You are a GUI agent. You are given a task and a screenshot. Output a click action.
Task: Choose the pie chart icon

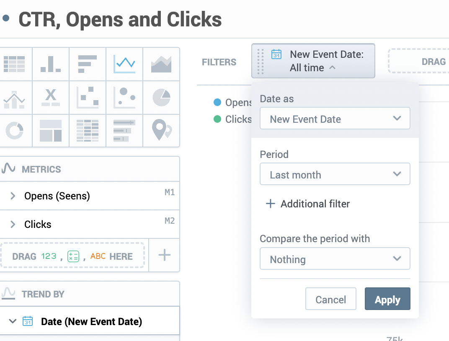click(161, 97)
